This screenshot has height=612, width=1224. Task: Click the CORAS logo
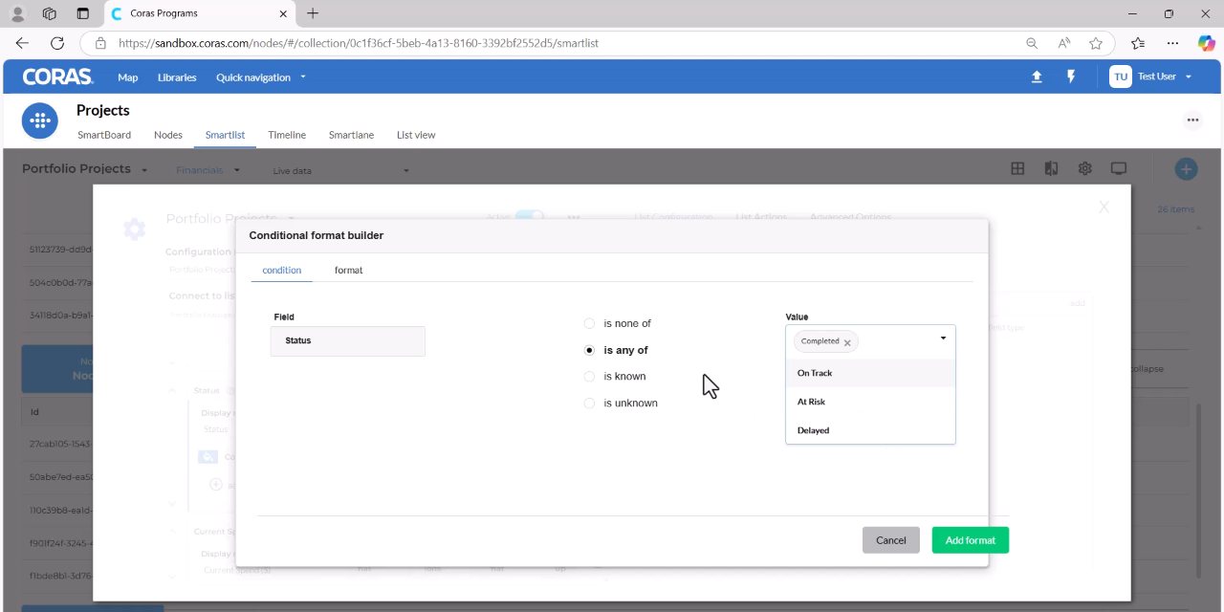coord(57,76)
